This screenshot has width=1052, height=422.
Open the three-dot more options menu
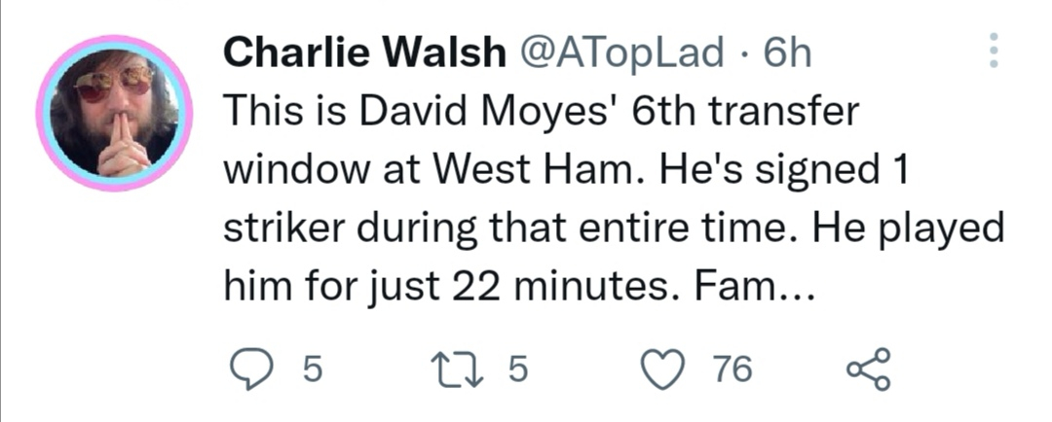coord(994,51)
